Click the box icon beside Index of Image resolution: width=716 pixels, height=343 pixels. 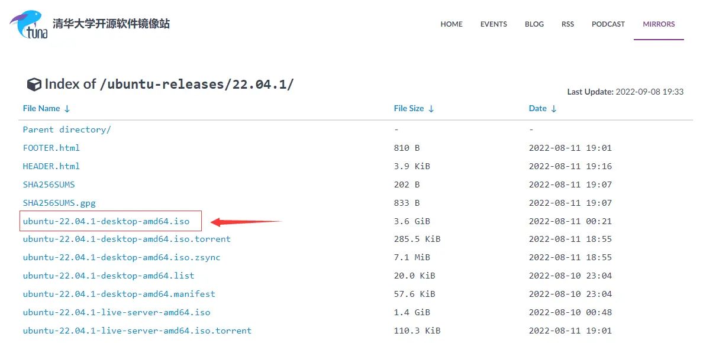point(34,85)
